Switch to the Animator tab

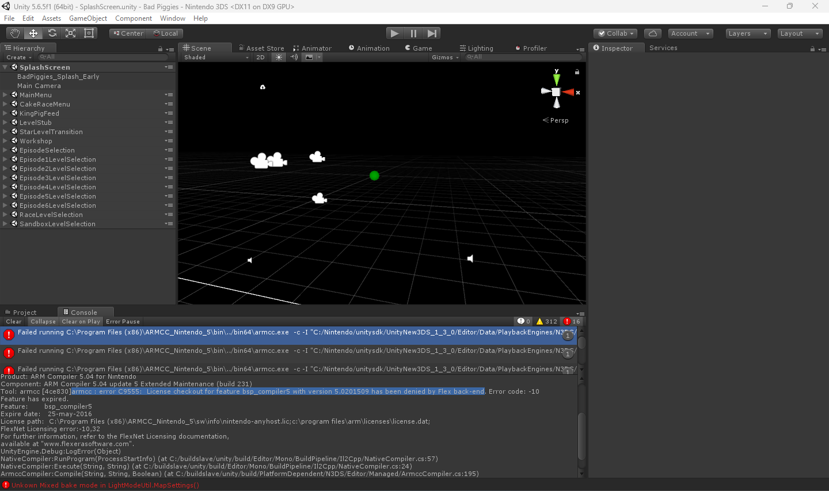pos(313,48)
